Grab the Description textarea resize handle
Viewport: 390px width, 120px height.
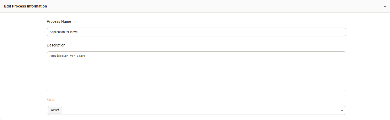[345, 90]
